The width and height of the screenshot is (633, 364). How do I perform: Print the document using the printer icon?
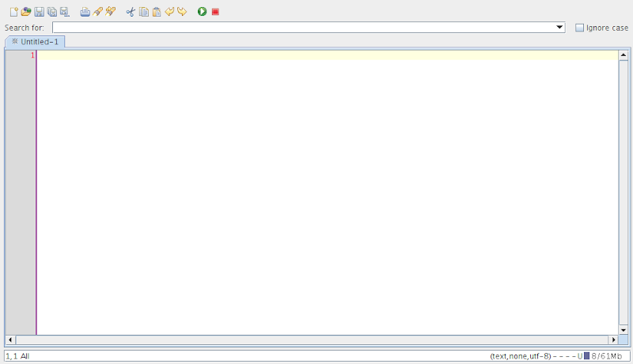(85, 12)
